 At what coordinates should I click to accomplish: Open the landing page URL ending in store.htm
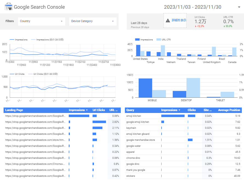35,140
